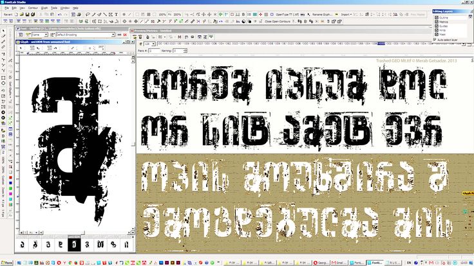Click the blue color swatch in left sidebar
Image resolution: width=474 pixels, height=266 pixels.
tap(10, 183)
